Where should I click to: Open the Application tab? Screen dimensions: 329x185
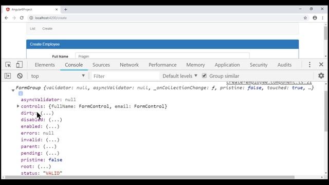[x=227, y=65]
